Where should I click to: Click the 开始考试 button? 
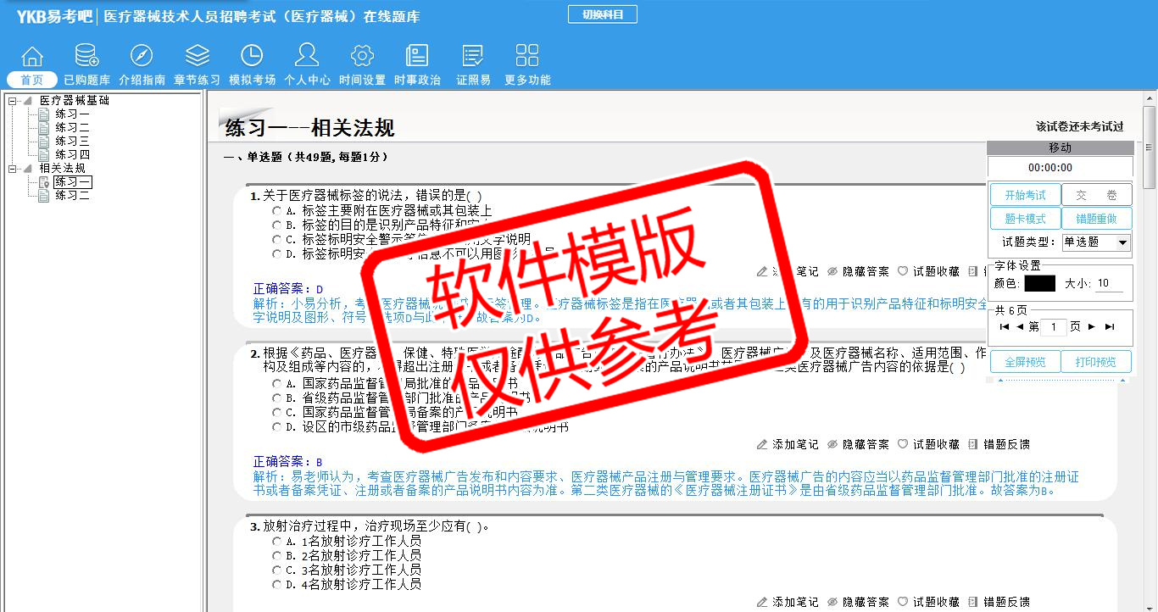click(1025, 196)
